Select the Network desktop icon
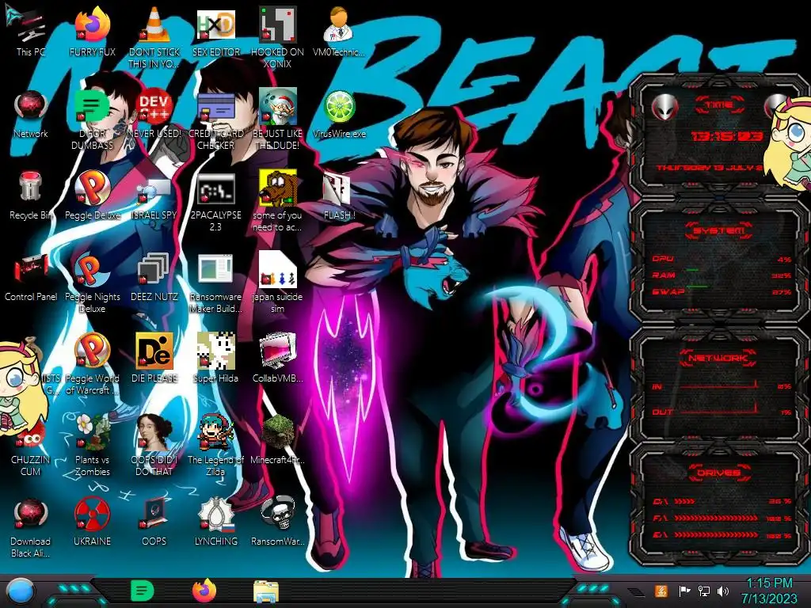Image resolution: width=811 pixels, height=608 pixels. pos(31,114)
